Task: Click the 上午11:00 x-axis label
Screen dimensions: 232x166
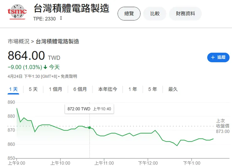Action: pos(104,163)
